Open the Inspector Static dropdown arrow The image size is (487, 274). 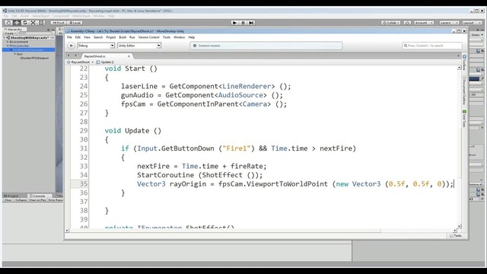point(482,35)
